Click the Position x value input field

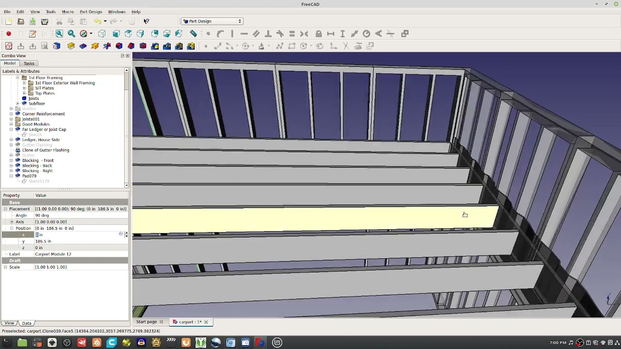[x=78, y=235]
